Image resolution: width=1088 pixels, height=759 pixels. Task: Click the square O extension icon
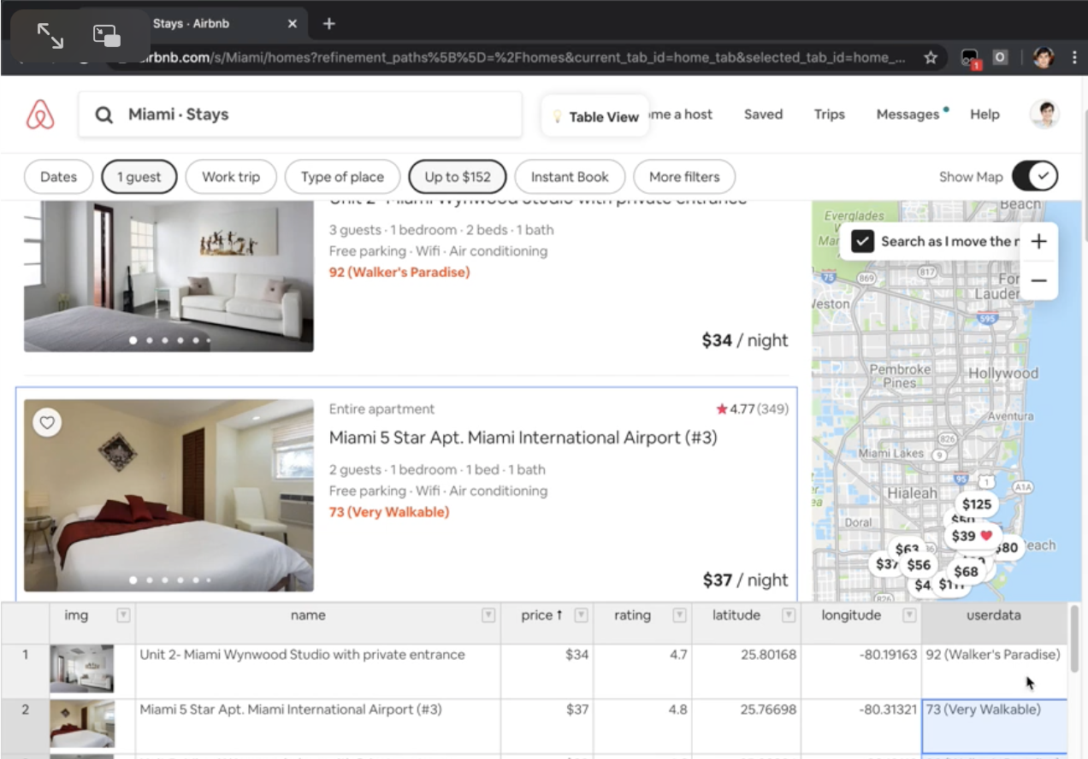pyautogui.click(x=999, y=57)
